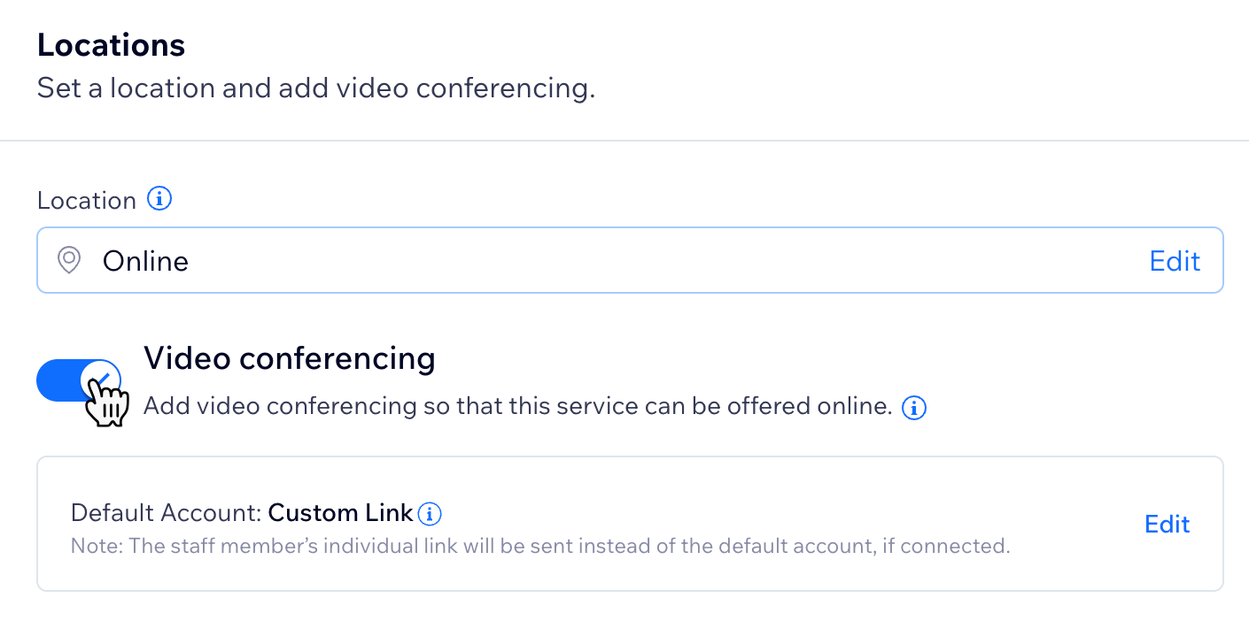The width and height of the screenshot is (1249, 621).
Task: Click the info icon next to Location label
Action: tap(159, 199)
